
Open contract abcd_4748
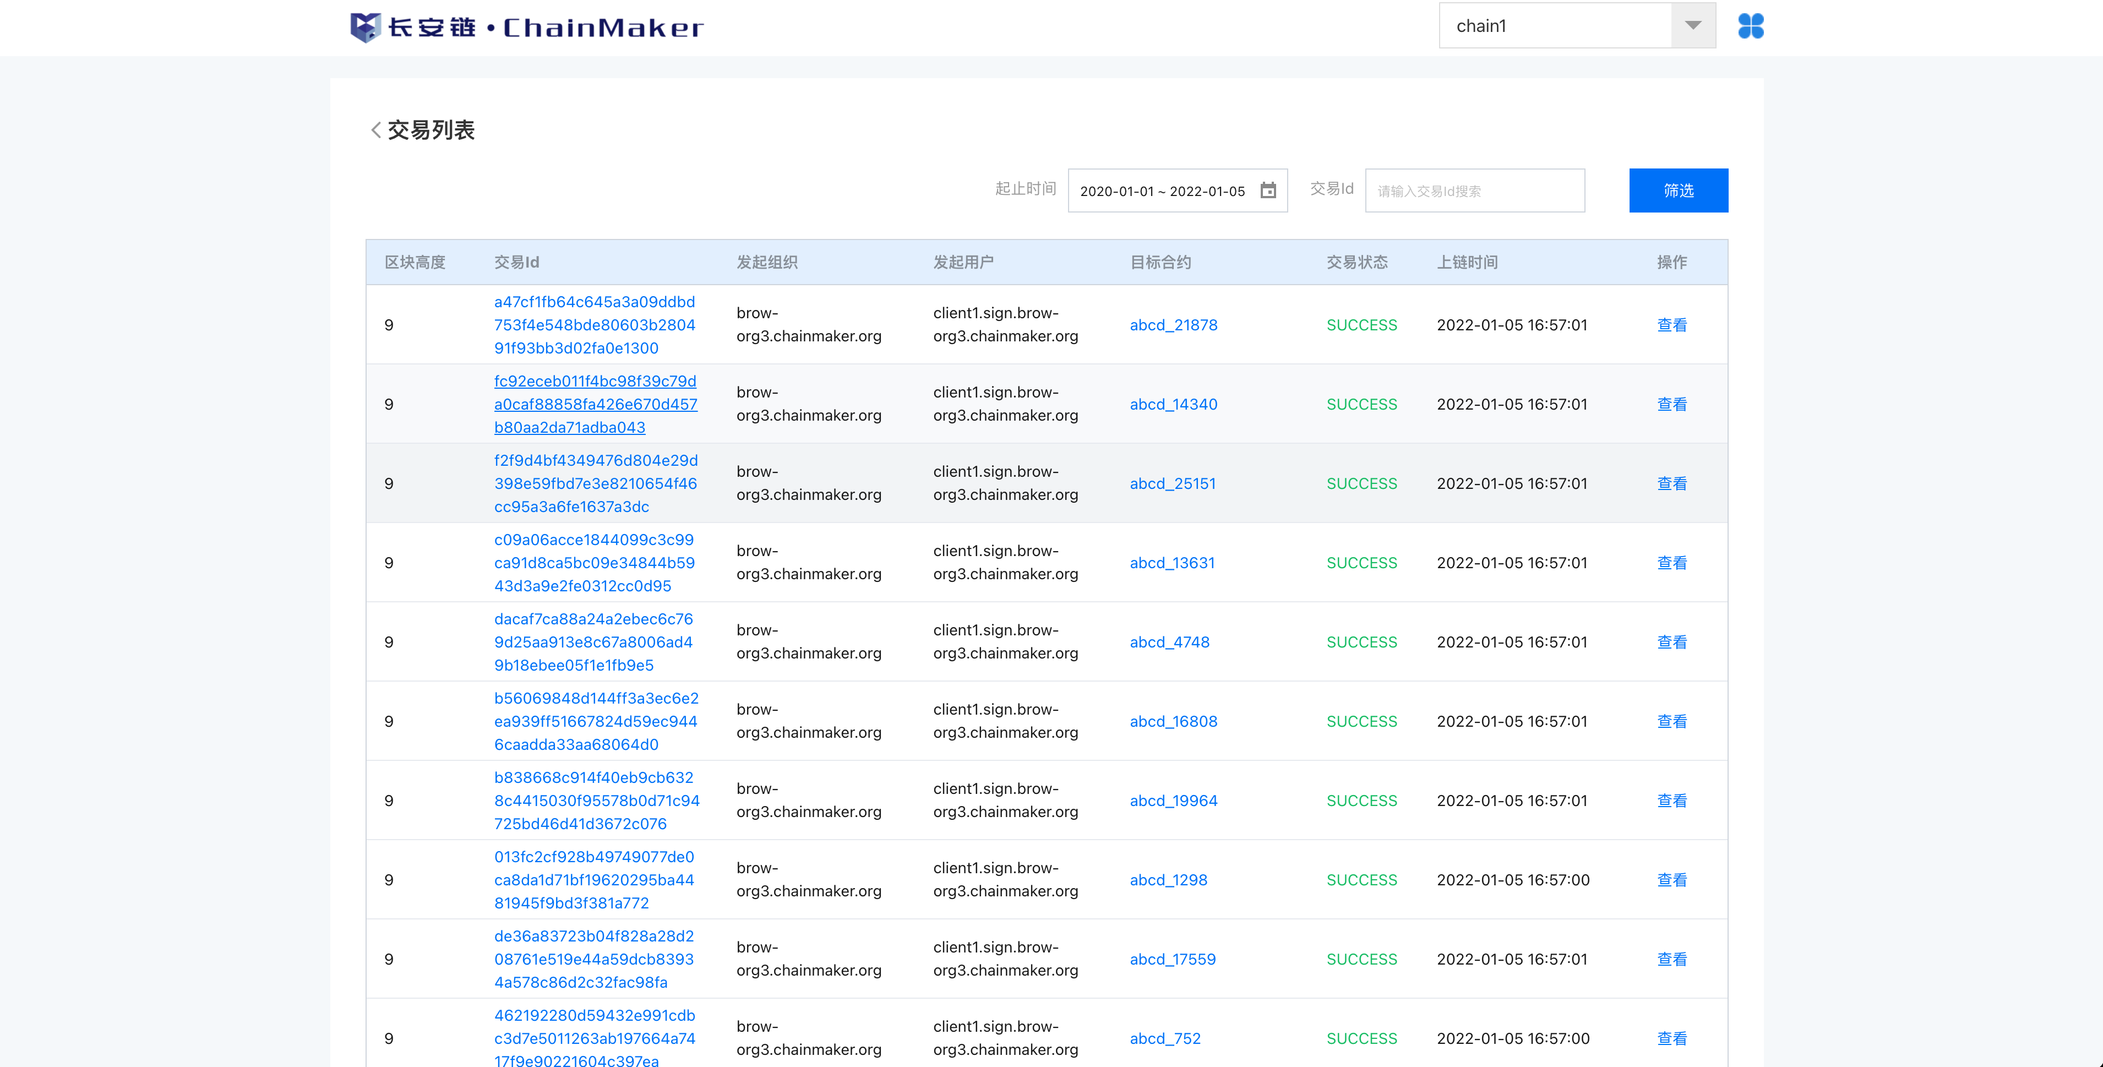[1170, 641]
